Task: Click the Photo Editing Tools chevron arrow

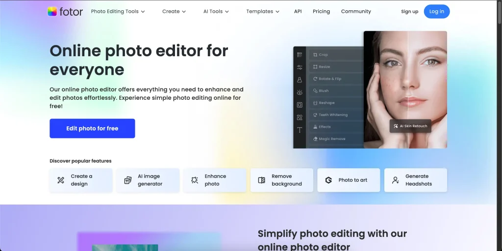Action: click(143, 12)
